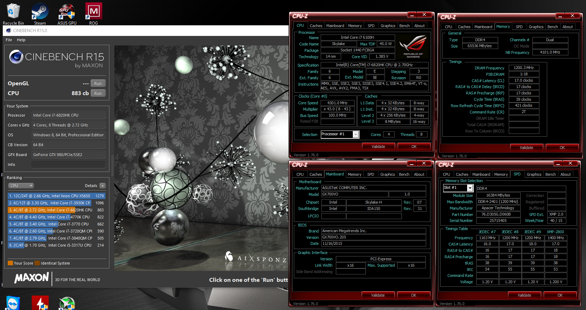The width and height of the screenshot is (586, 310).
Task: Expand ranking Details arrow button
Action: tap(103, 186)
